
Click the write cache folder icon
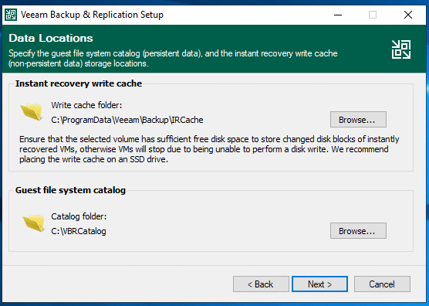point(32,112)
